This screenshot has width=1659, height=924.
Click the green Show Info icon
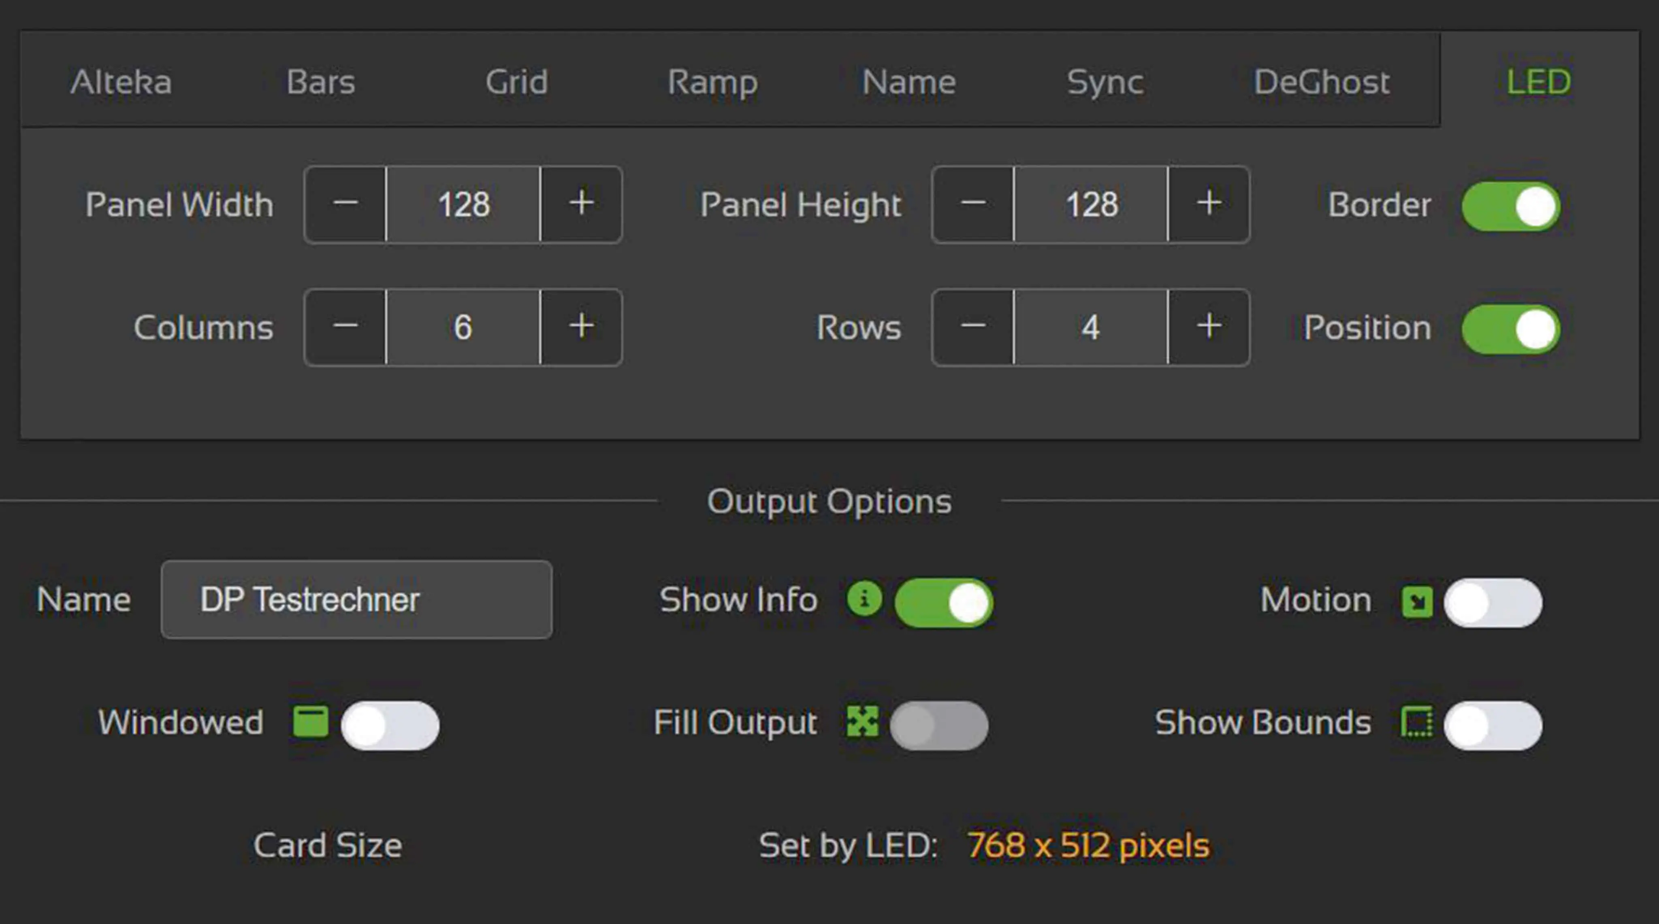click(864, 600)
